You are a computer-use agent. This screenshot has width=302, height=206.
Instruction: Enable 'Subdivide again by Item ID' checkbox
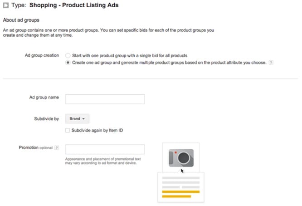pyautogui.click(x=68, y=130)
